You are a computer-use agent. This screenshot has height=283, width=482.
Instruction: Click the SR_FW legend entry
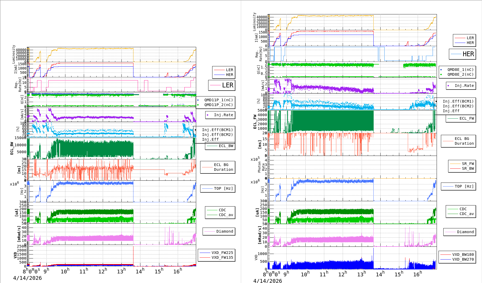pyautogui.click(x=462, y=164)
